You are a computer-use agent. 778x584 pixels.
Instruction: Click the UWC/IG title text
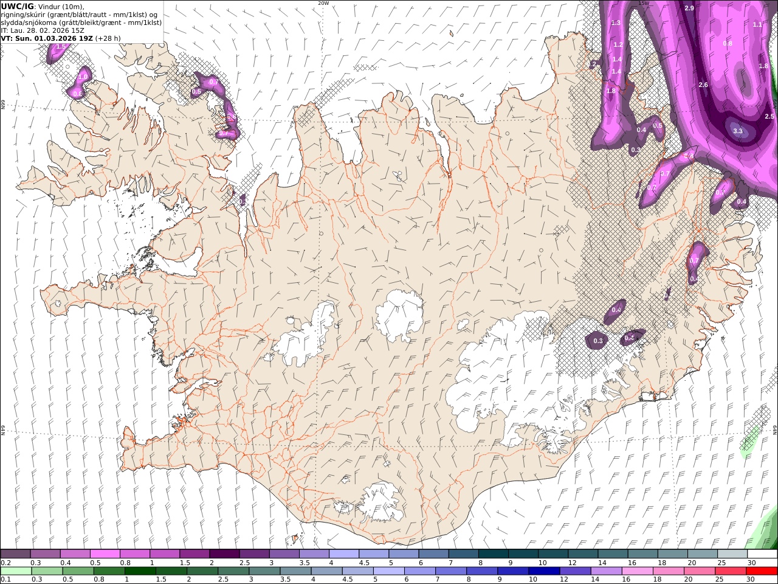(x=17, y=6)
